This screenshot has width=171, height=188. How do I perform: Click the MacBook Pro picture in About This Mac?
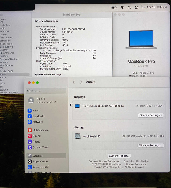(x=141, y=40)
